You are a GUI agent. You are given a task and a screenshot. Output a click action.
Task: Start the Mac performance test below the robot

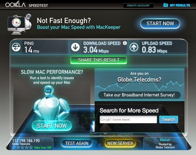pyautogui.click(x=52, y=126)
